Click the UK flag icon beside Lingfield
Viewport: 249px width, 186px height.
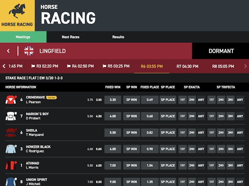point(29,51)
